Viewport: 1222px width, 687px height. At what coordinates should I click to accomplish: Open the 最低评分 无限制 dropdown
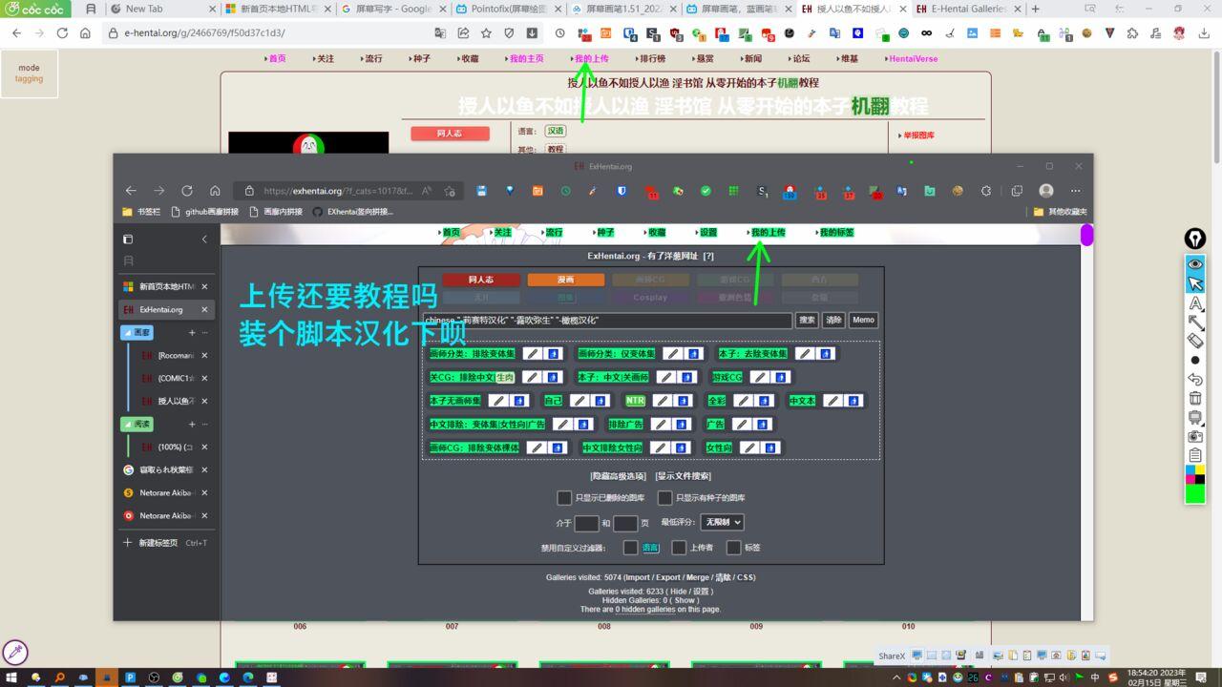tap(722, 522)
